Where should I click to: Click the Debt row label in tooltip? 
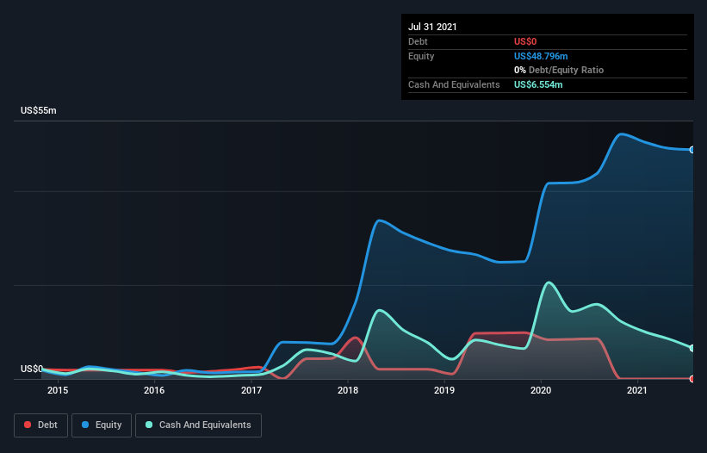coord(418,42)
